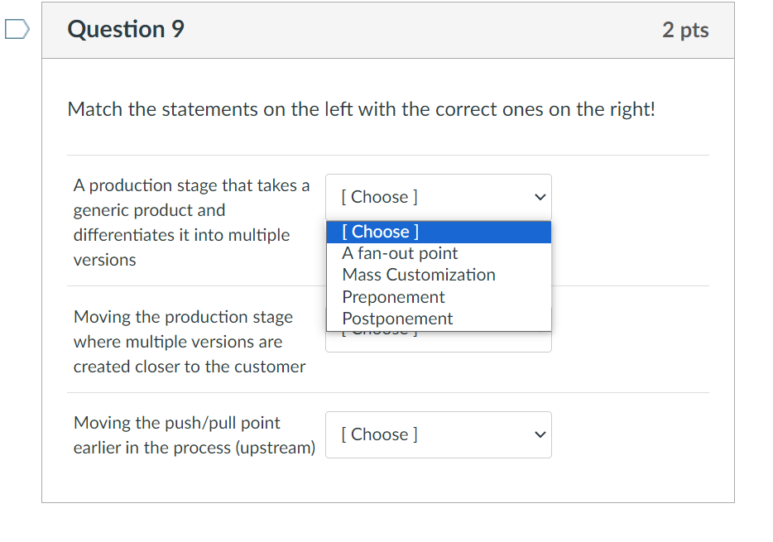Click the statement about push/pull point upstream
This screenshot has width=773, height=542.
coord(194,434)
